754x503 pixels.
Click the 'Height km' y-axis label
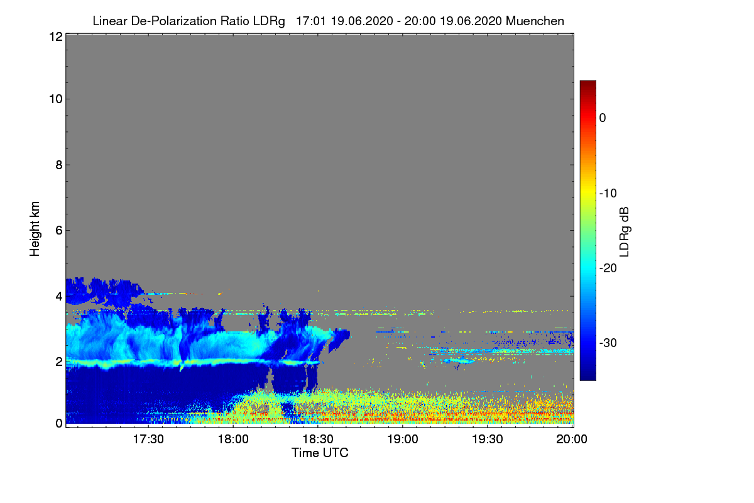tap(35, 229)
